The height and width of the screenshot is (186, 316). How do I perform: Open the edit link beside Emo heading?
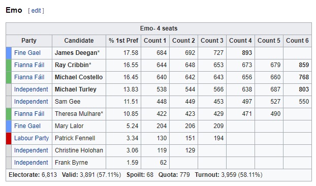pyautogui.click(x=36, y=11)
